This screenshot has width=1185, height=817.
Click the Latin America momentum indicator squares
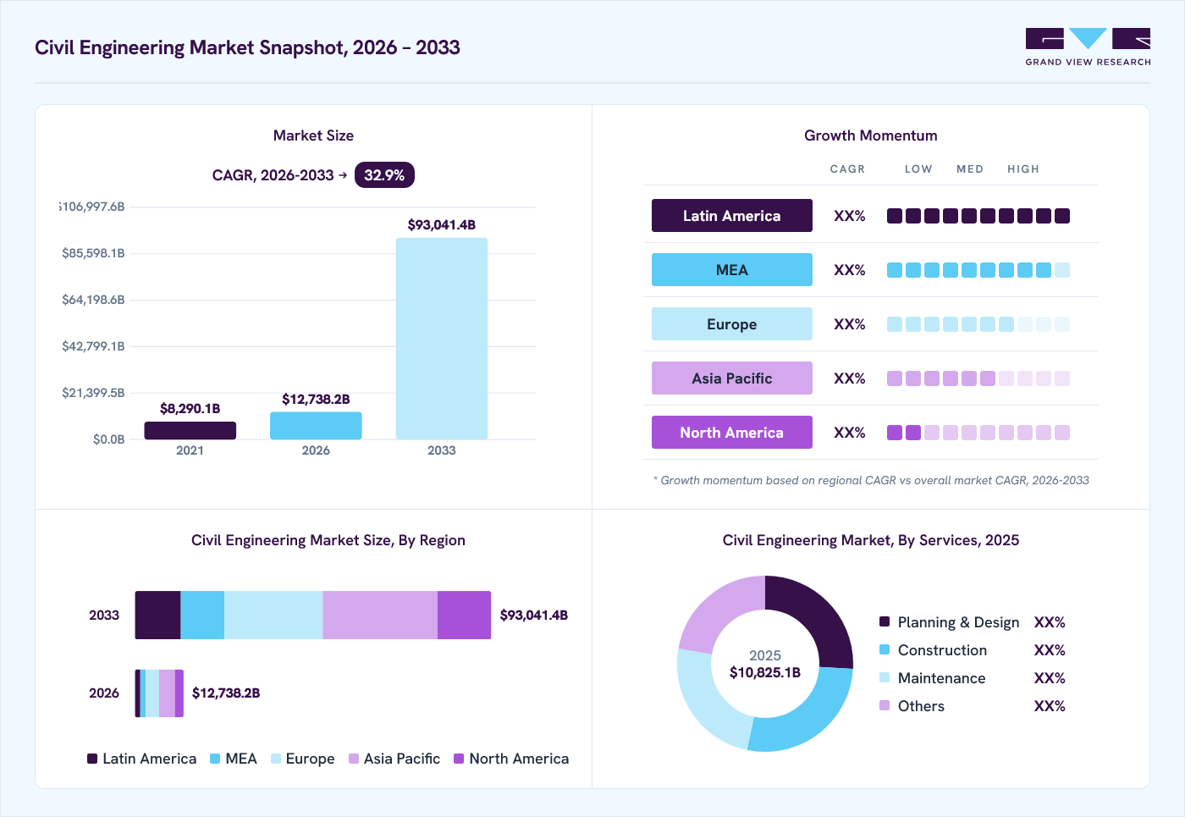(x=978, y=216)
